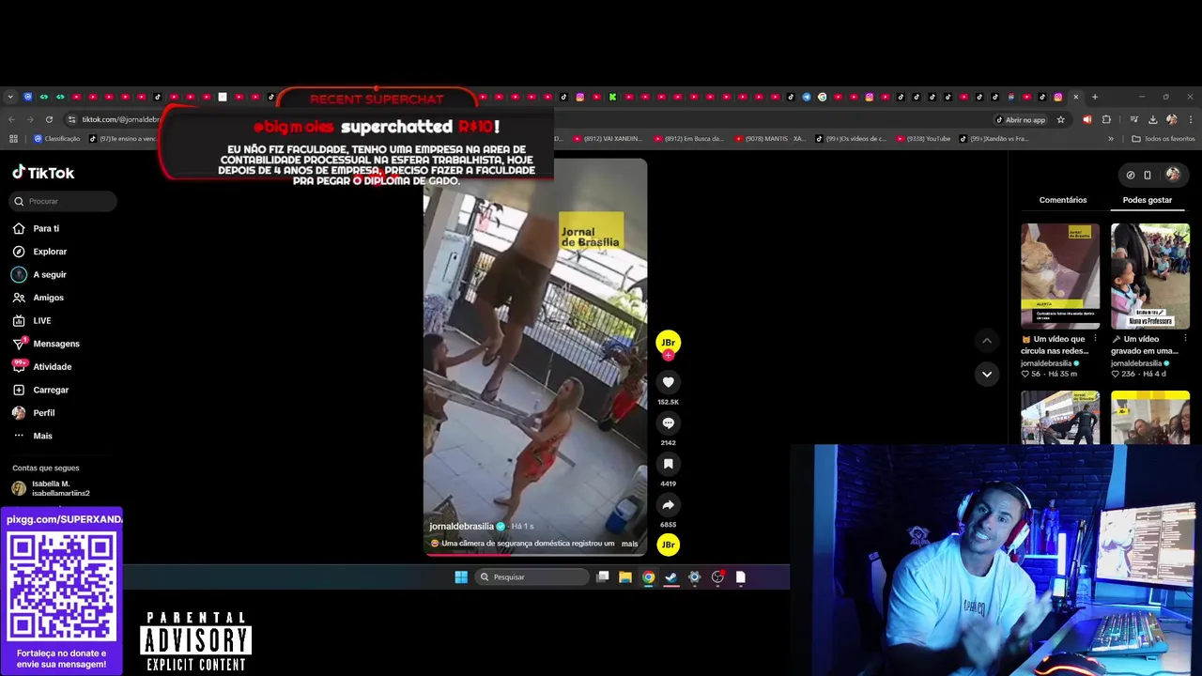This screenshot has height=676, width=1202.
Task: Open options for the cat video suggestion
Action: [1095, 339]
